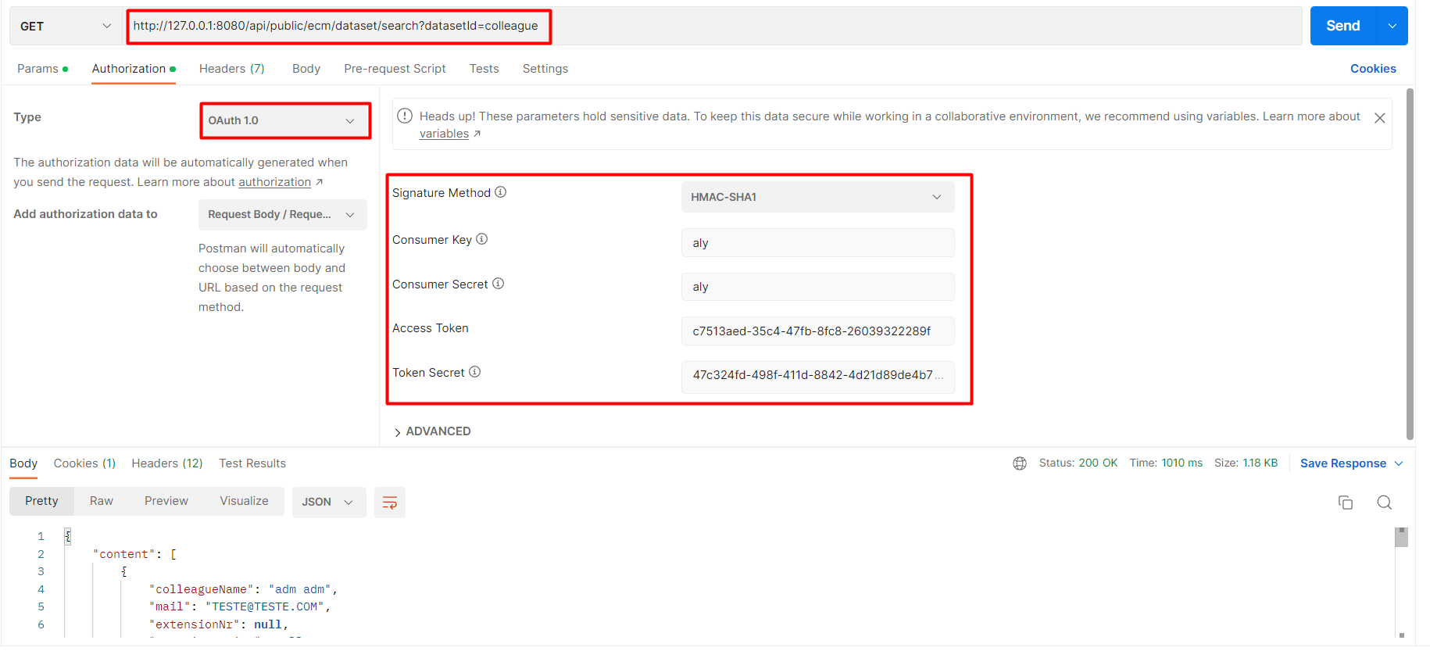View the Test Results tab
The height and width of the screenshot is (651, 1430).
[x=252, y=463]
